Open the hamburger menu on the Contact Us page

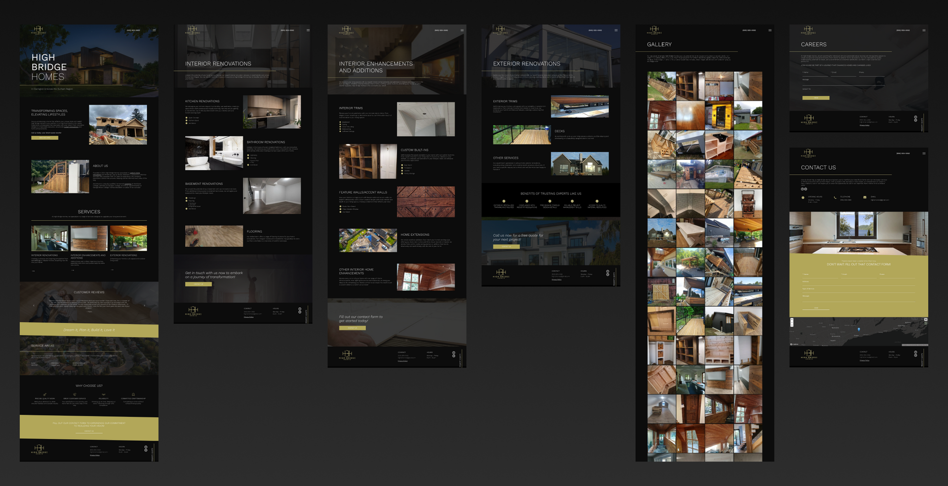(x=924, y=153)
